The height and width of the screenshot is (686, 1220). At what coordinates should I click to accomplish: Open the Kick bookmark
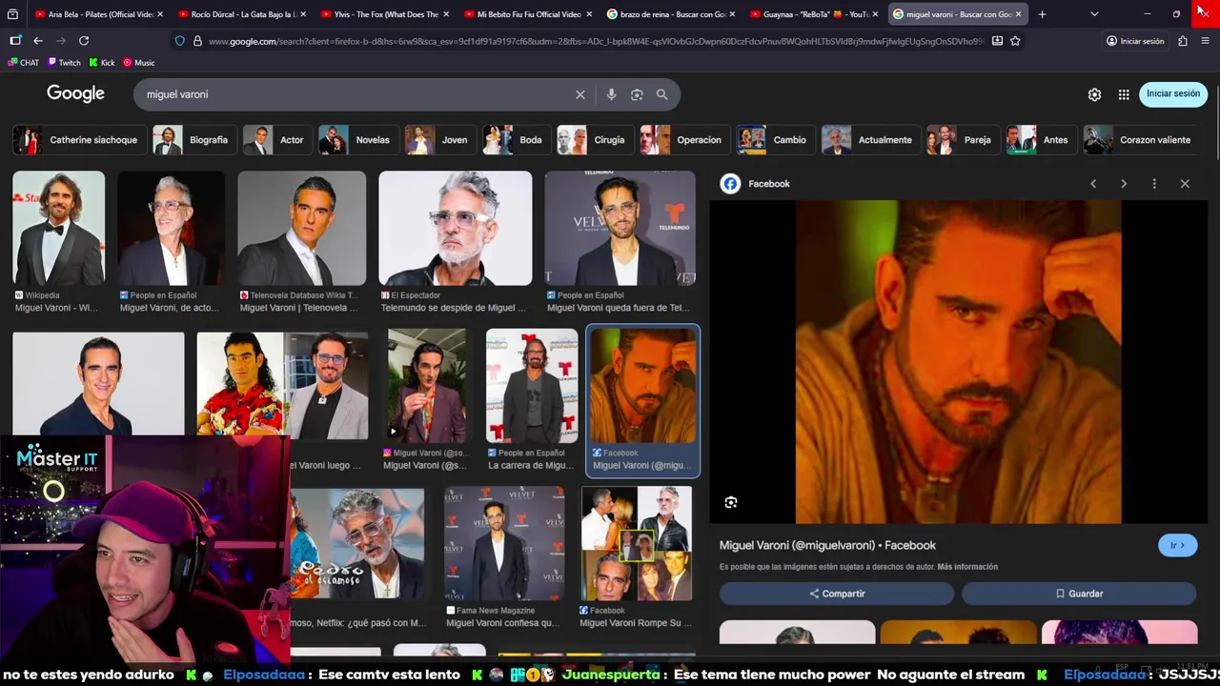(101, 63)
